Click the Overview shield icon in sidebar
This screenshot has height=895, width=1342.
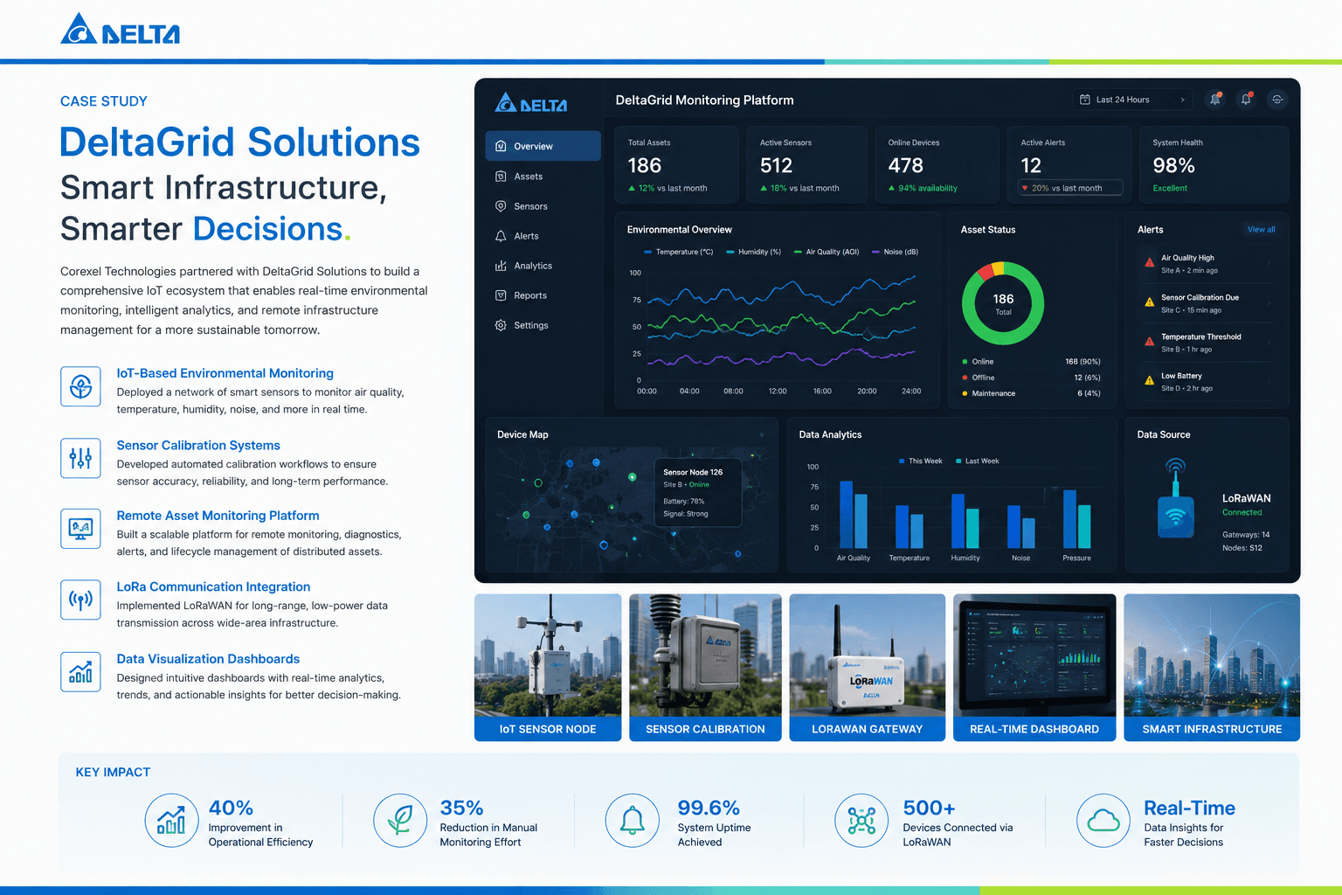click(501, 146)
